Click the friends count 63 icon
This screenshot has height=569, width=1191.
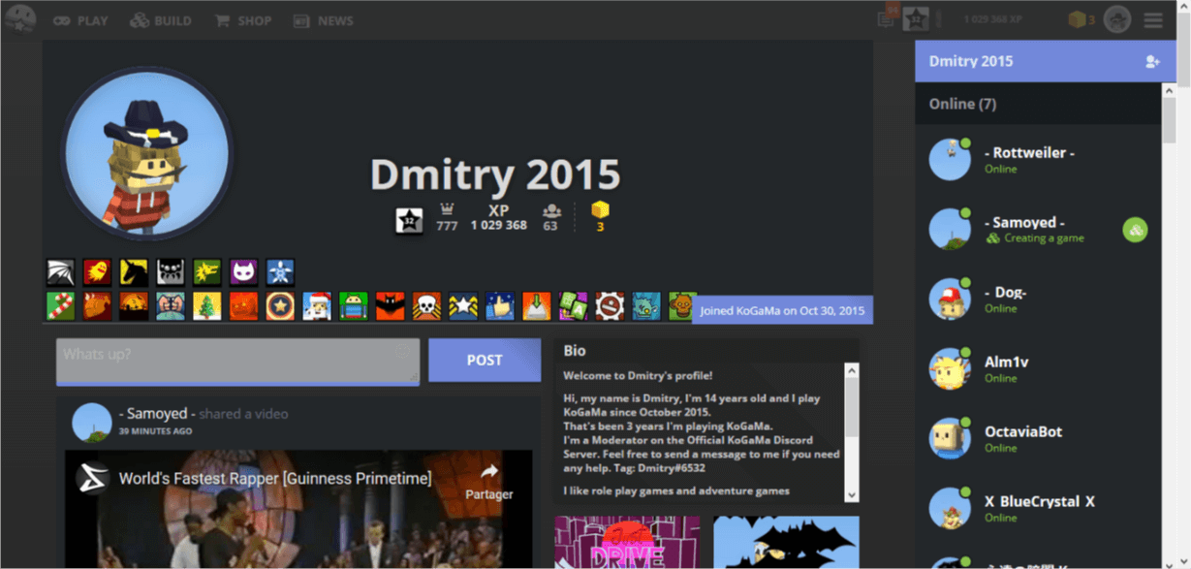550,218
